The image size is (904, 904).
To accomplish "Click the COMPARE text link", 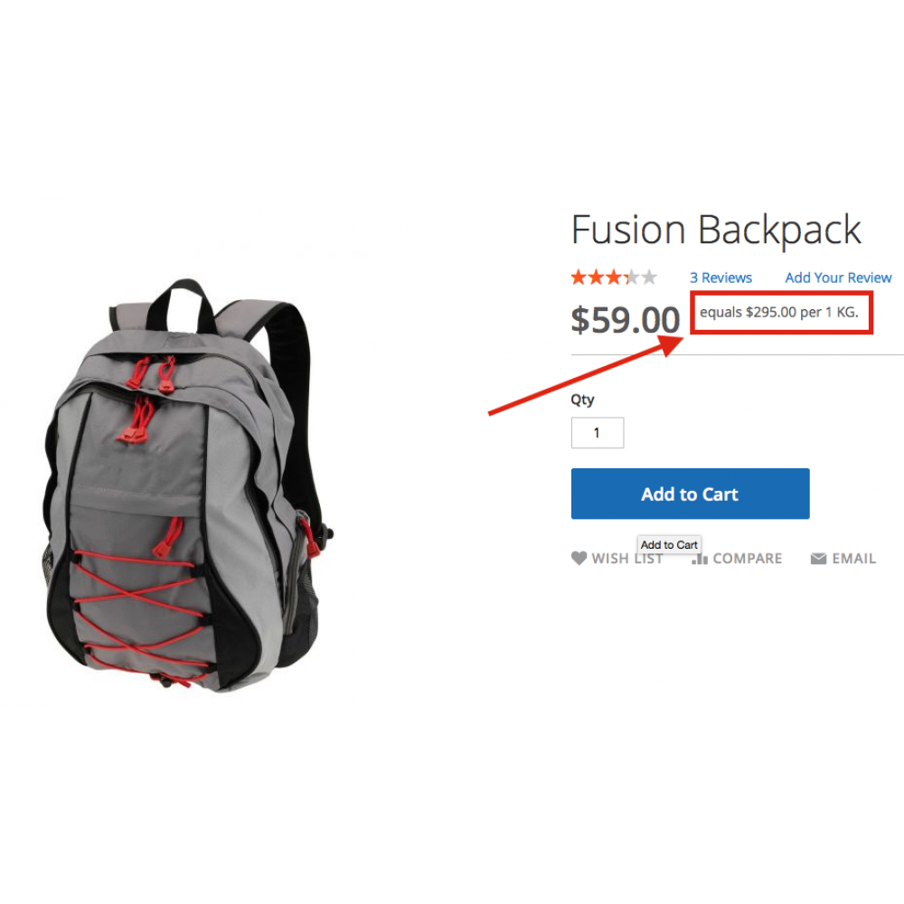I will [748, 559].
